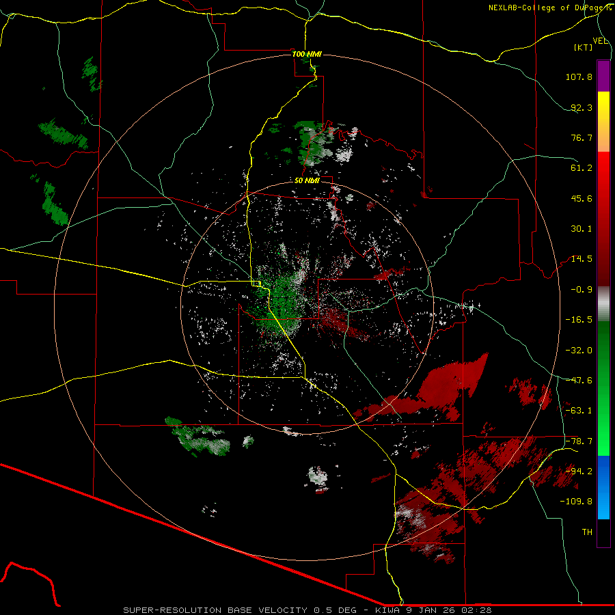Click the TH threshold label on legend

click(587, 532)
